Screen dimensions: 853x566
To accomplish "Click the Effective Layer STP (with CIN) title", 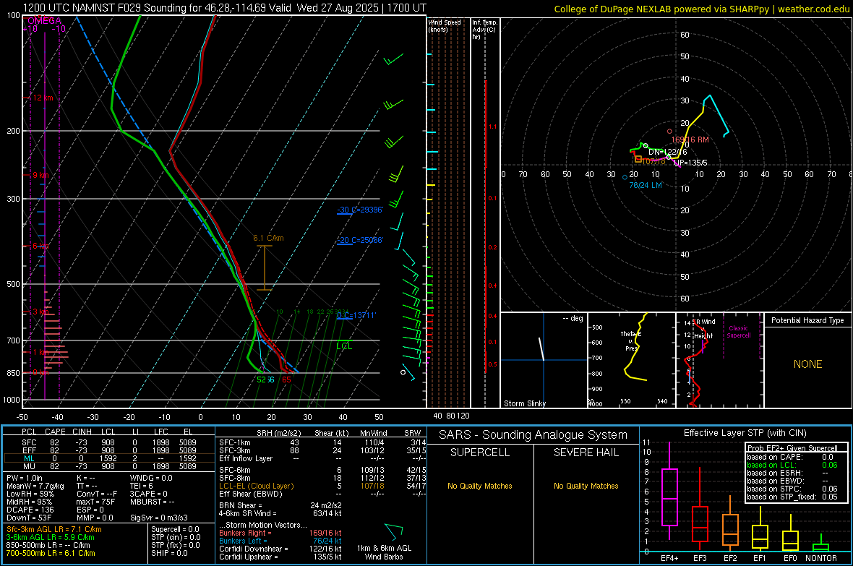I will [745, 433].
